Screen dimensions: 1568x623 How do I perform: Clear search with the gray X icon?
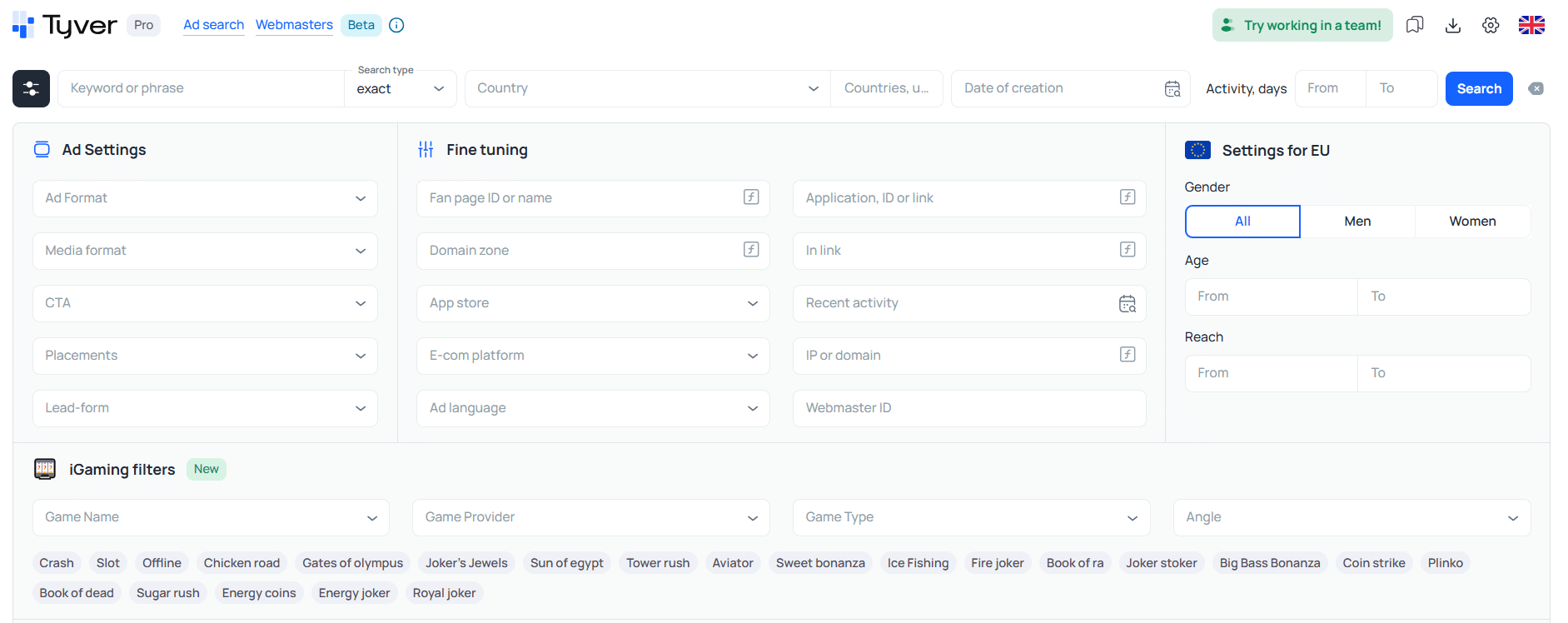(1536, 89)
